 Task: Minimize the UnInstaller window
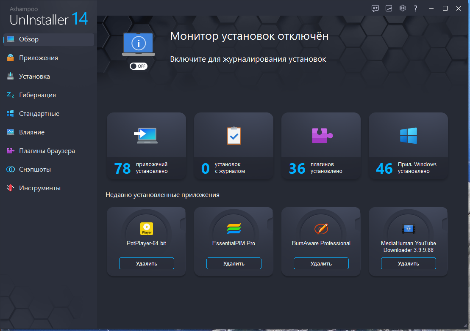coord(431,8)
